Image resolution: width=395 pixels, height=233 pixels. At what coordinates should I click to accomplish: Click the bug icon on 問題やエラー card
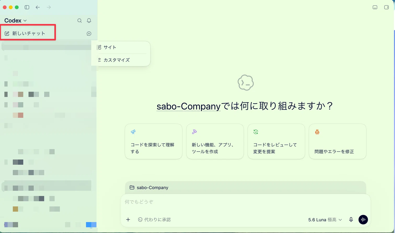point(317,132)
